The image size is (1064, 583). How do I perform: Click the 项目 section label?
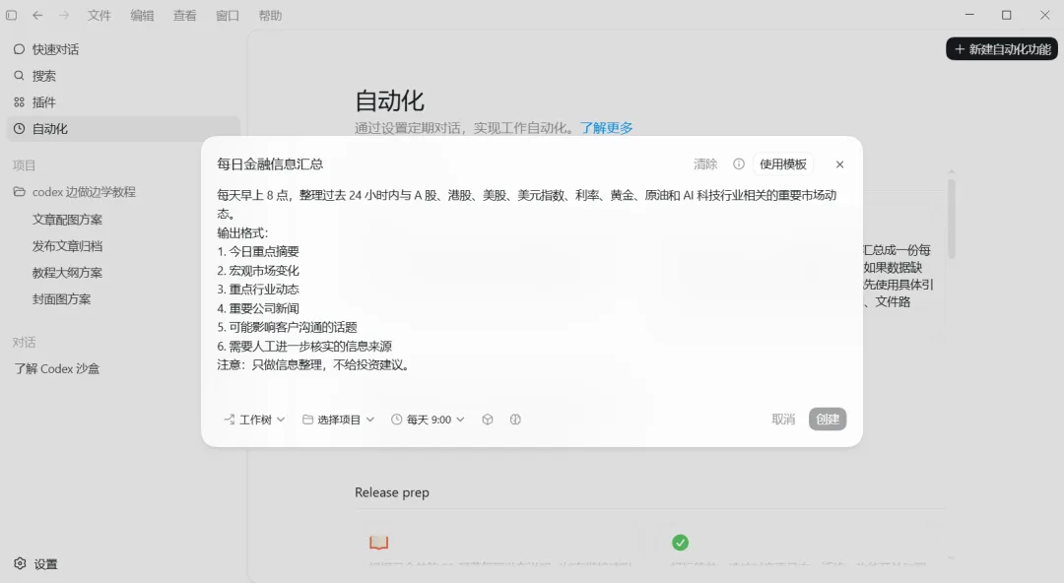[25, 164]
